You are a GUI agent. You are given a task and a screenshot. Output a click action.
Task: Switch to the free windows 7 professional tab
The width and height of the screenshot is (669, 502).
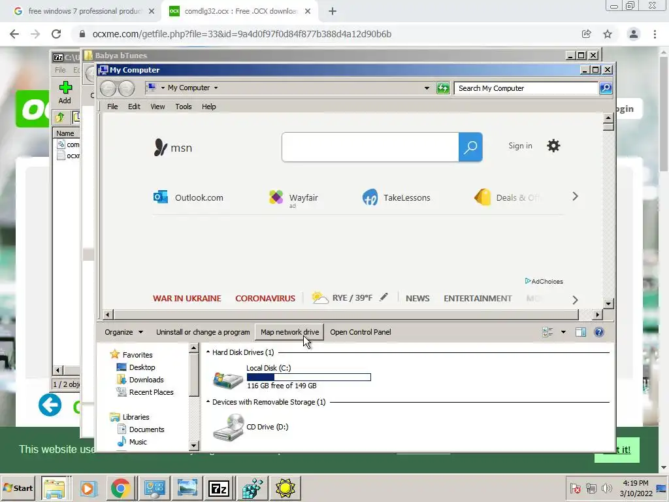(x=84, y=11)
